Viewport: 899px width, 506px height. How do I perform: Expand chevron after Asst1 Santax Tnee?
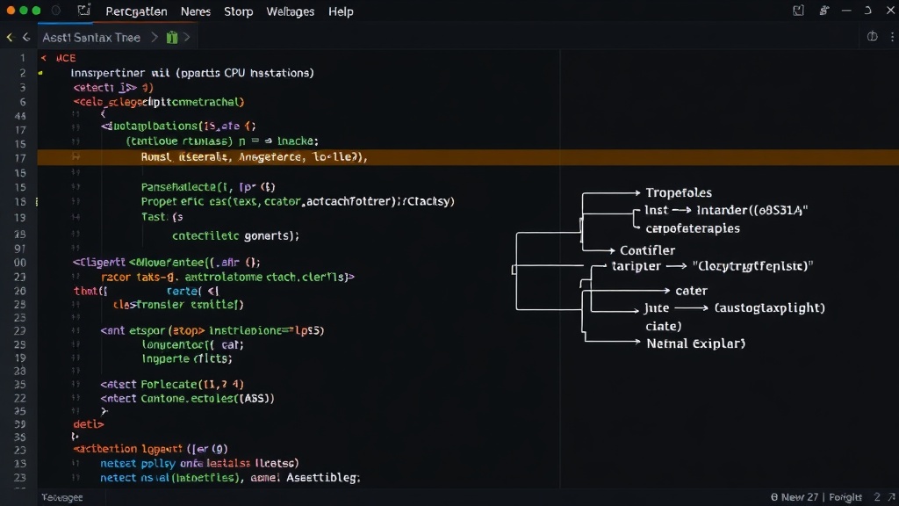tap(154, 37)
